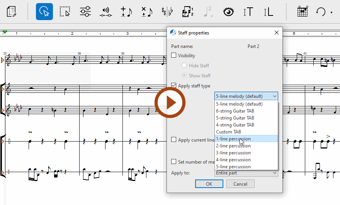The height and width of the screenshot is (205, 340).
Task: Choose 1-line percussion option
Action: point(246,139)
